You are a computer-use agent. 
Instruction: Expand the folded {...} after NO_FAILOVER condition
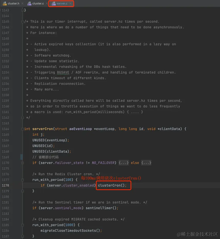(124, 163)
